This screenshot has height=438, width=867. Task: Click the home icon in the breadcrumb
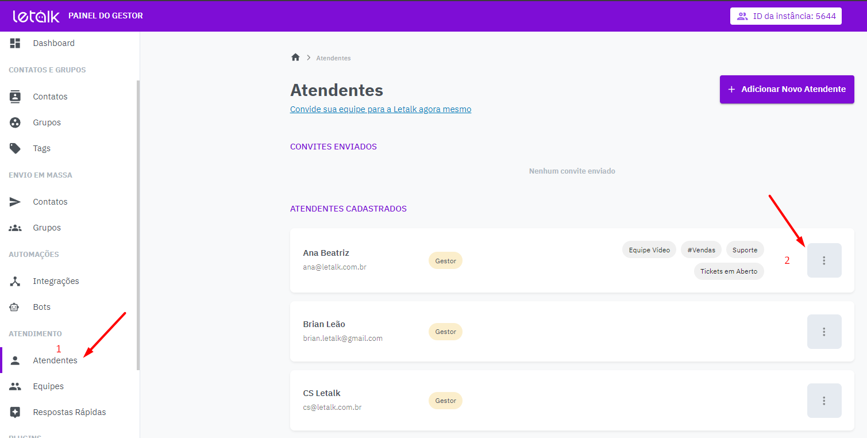click(295, 57)
